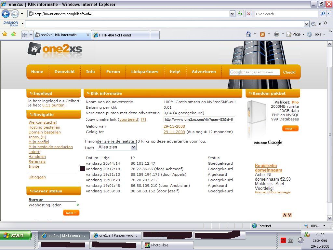Refresh the page with the green arrows icon

(x=240, y=14)
